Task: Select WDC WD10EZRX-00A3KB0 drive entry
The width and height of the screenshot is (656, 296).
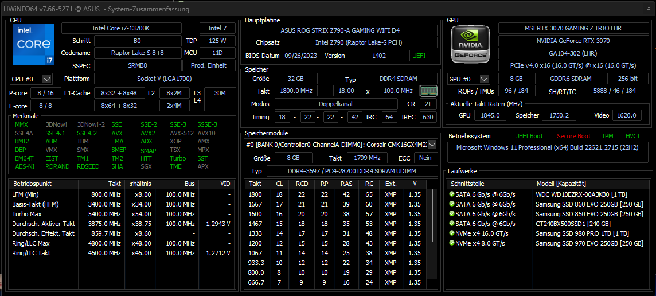Action: tap(548, 194)
